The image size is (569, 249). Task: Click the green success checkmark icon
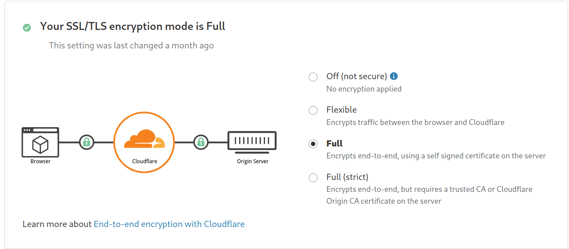tap(27, 28)
